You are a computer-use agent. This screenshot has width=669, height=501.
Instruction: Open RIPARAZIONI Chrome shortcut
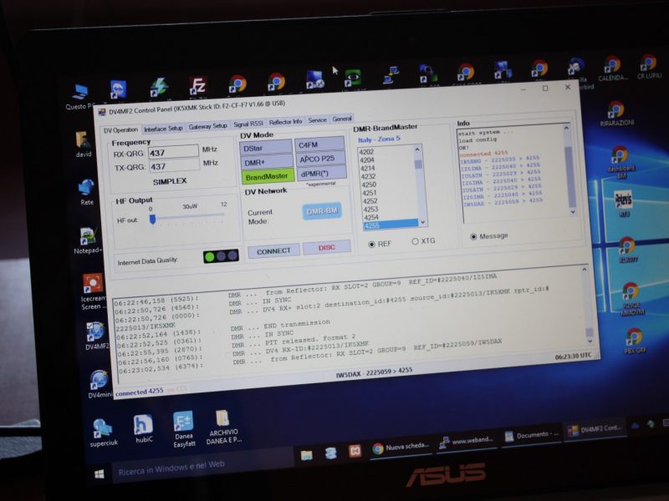point(616,114)
